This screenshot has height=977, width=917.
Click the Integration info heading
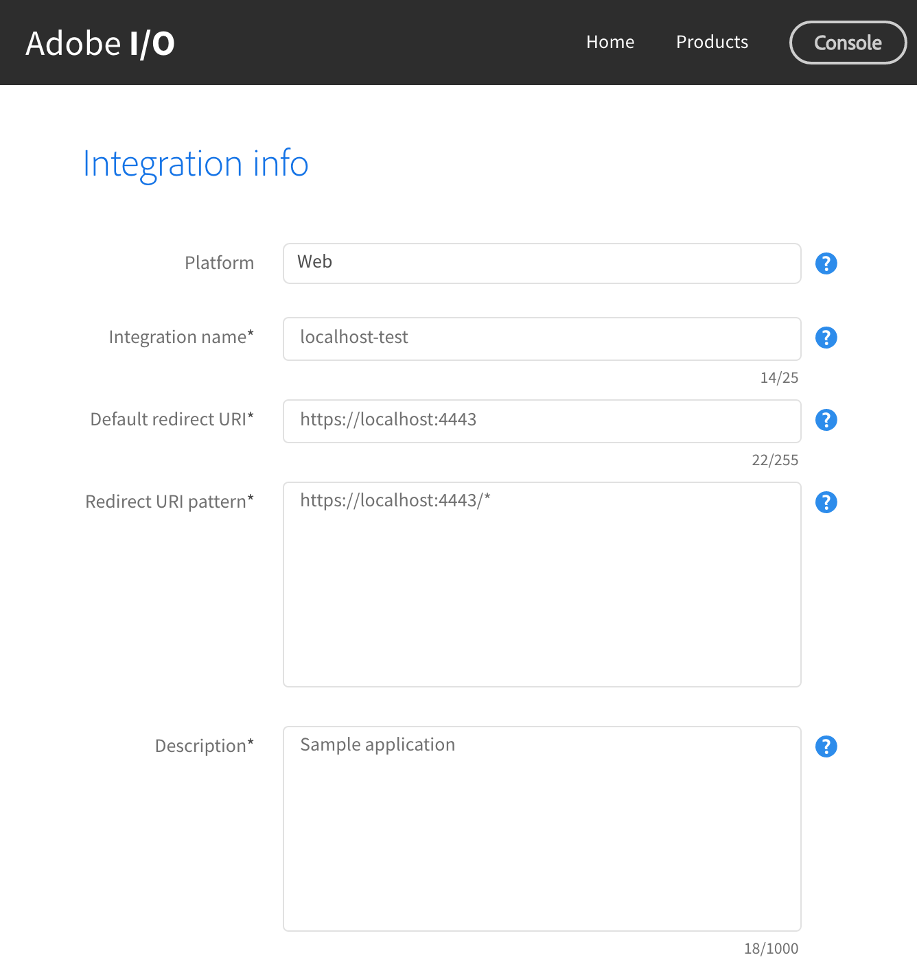pos(196,164)
